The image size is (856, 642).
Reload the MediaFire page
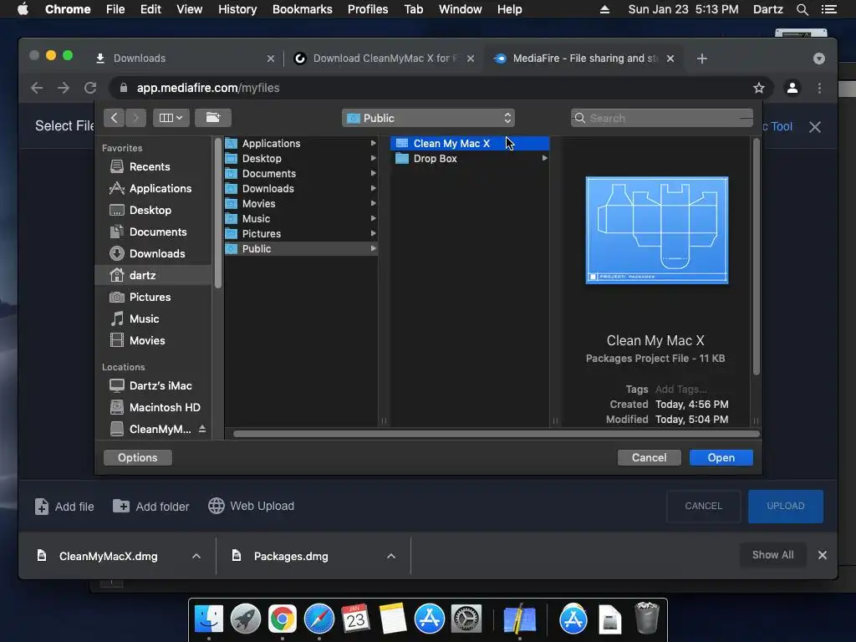(x=90, y=88)
